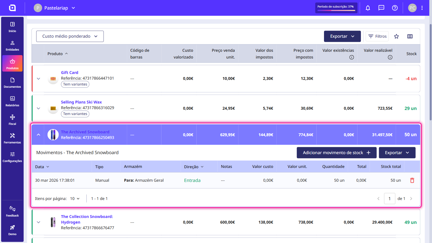Viewport: 432px width, 243px height.
Task: Sort movements by Direção column
Action: (x=194, y=167)
